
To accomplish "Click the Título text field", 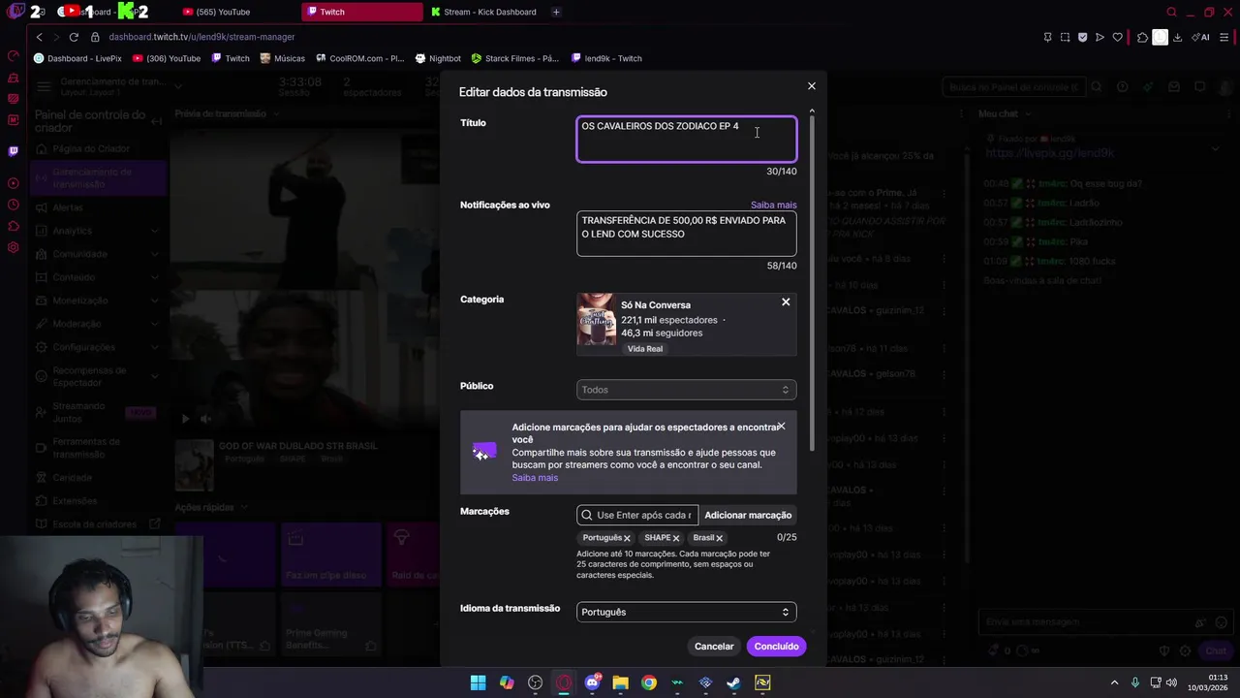I will pos(686,140).
